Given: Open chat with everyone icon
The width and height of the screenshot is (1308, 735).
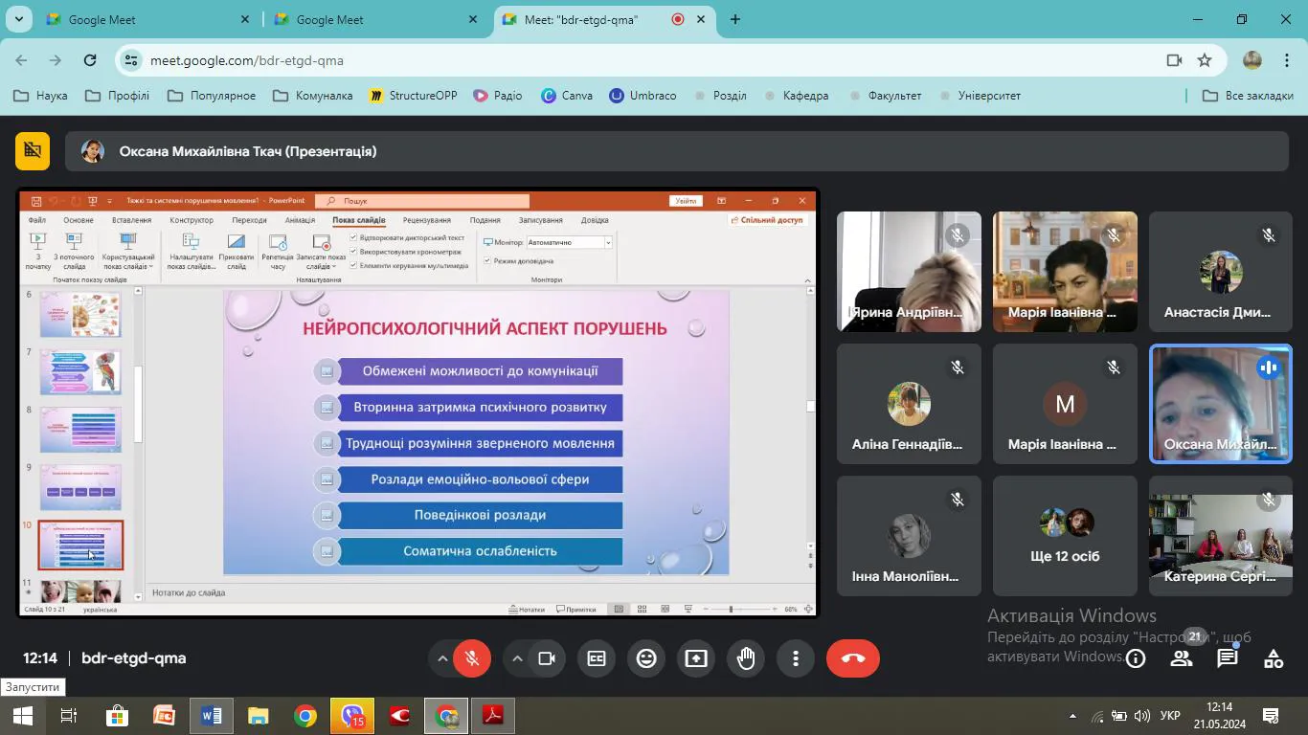Looking at the screenshot, I should [x=1228, y=658].
